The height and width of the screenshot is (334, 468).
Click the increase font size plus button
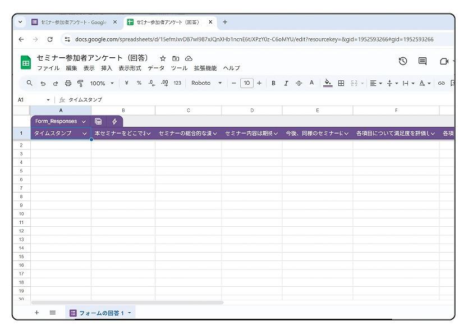pyautogui.click(x=259, y=83)
